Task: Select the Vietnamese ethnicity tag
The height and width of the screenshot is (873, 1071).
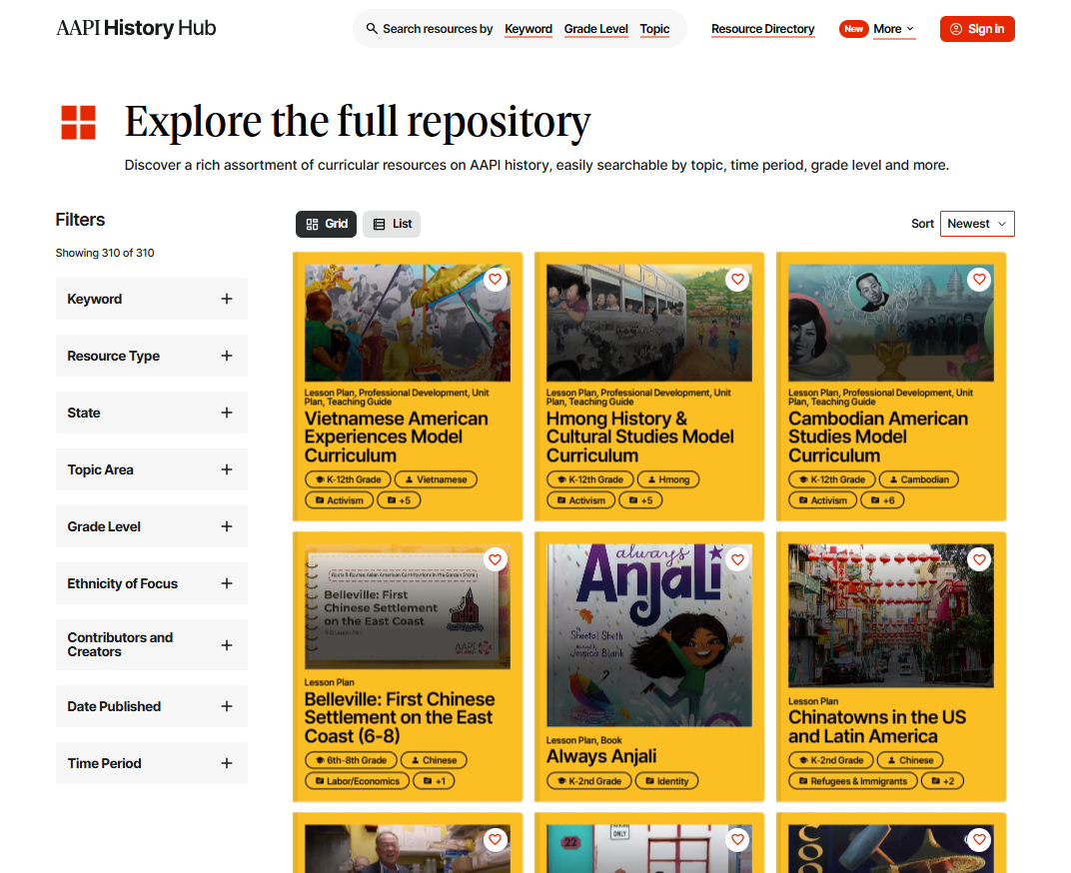Action: click(x=436, y=479)
